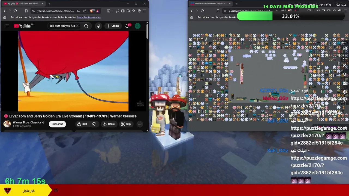349x196 pixels.
Task: Open the share icon in YouTube address bar
Action: click(x=85, y=11)
